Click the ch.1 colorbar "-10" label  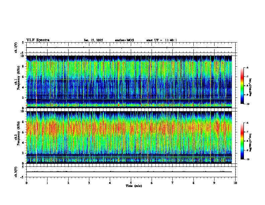coord(248,104)
